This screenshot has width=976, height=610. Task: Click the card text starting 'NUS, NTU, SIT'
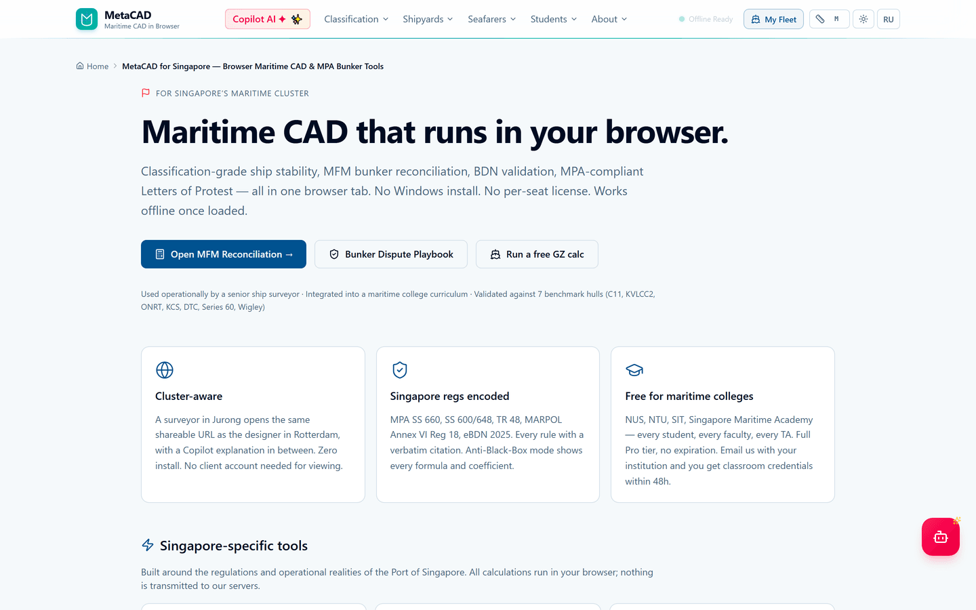point(719,451)
